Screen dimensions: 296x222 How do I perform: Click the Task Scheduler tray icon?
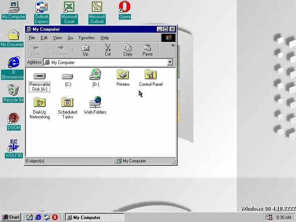coord(269,217)
